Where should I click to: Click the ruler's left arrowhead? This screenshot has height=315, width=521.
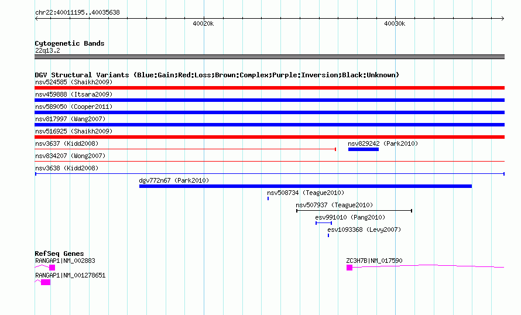pos(36,19)
